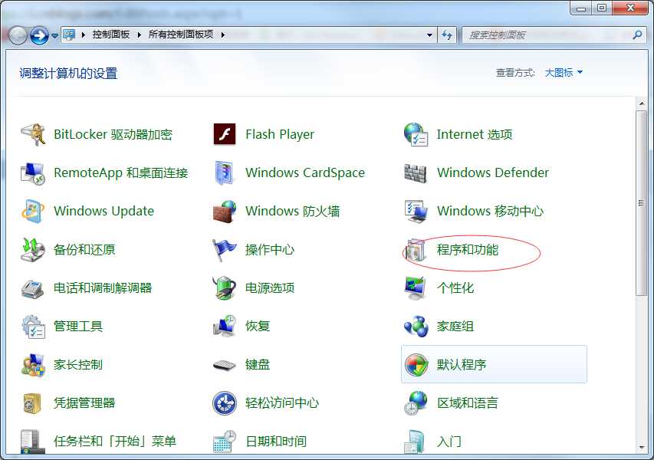Viewport: 654px width, 460px height.
Task: Click the control panel icon in address bar
Action: pyautogui.click(x=69, y=34)
